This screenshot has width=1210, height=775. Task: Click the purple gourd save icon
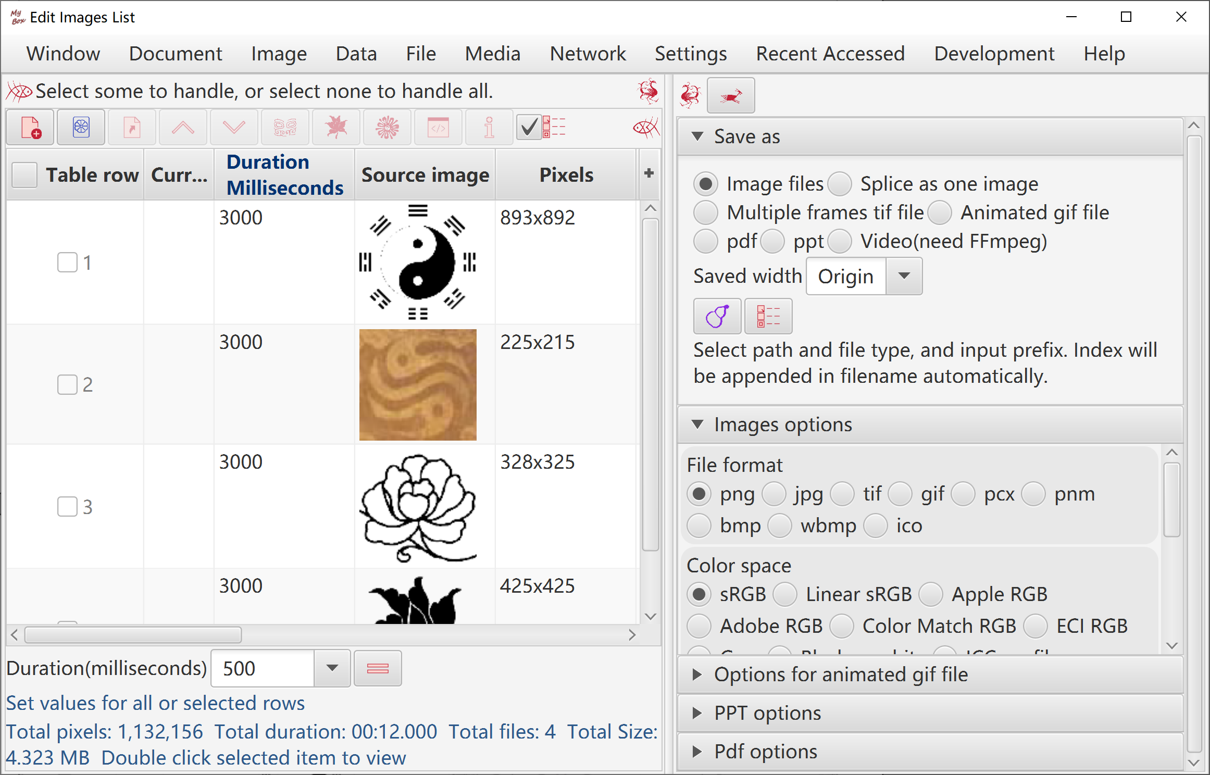click(717, 316)
